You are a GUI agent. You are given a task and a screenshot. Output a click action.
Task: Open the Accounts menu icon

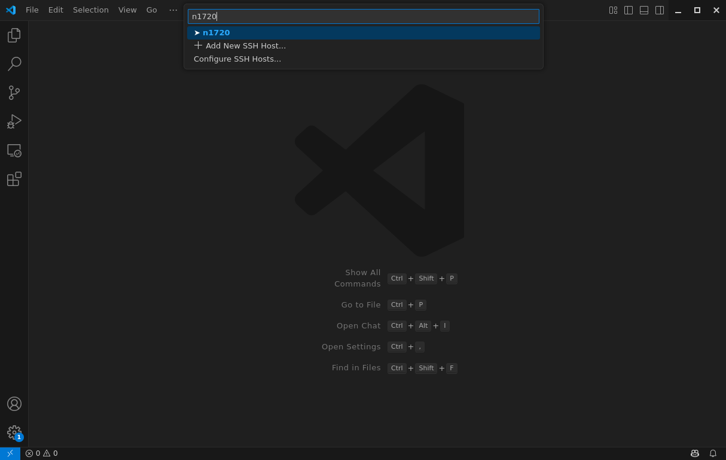click(14, 404)
